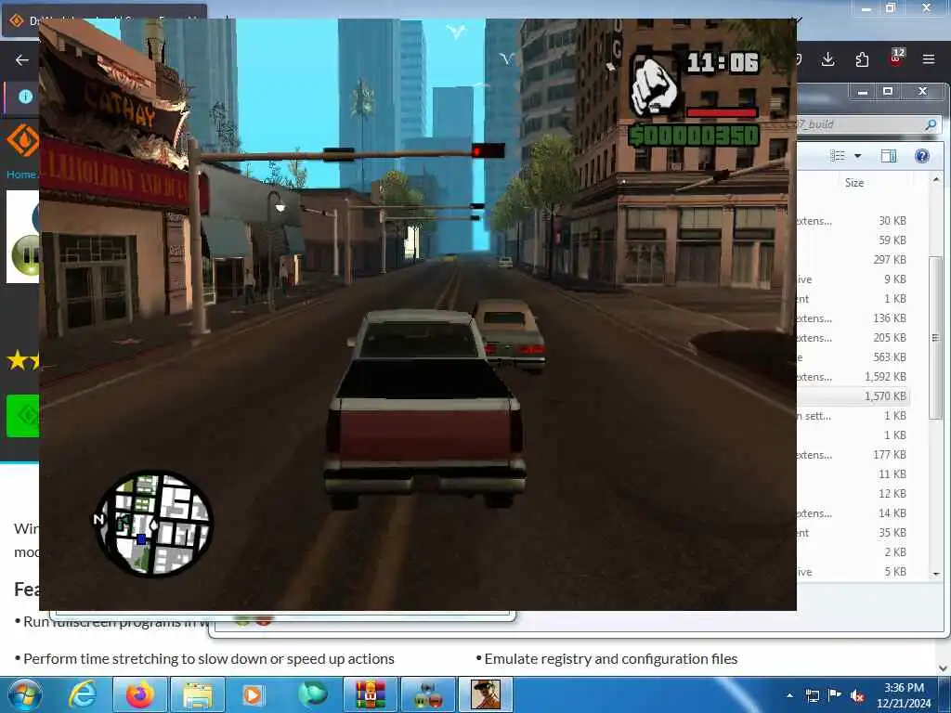Image resolution: width=951 pixels, height=713 pixels.
Task: Click the green money counter $00000350
Action: coord(694,136)
